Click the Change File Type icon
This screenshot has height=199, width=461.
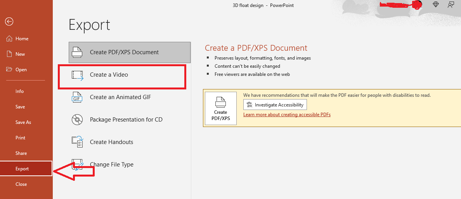point(78,165)
